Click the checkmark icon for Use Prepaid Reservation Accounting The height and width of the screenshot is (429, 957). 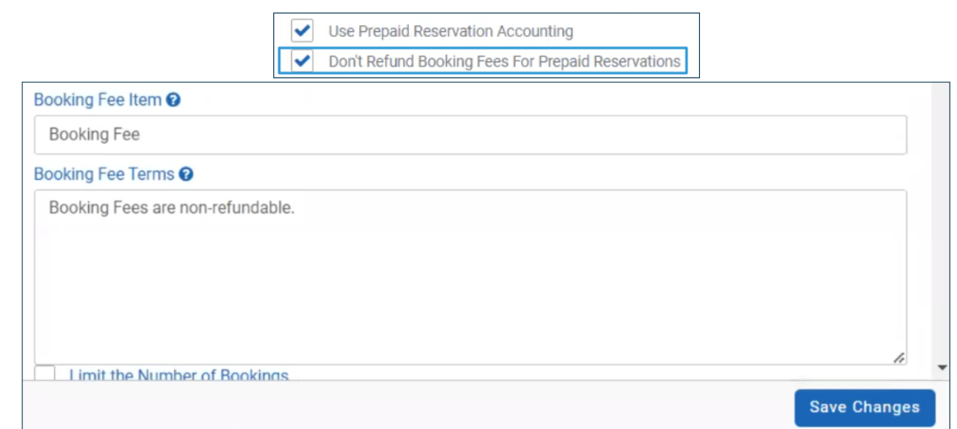pyautogui.click(x=301, y=31)
